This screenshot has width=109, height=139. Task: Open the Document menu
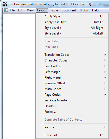coord(69,10)
